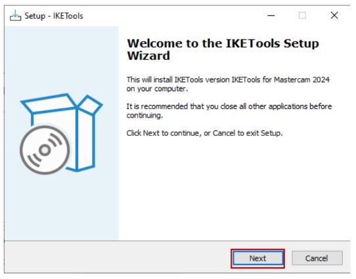Click the "Welcome to the IKETools Setup" heading
The height and width of the screenshot is (279, 356).
click(223, 43)
